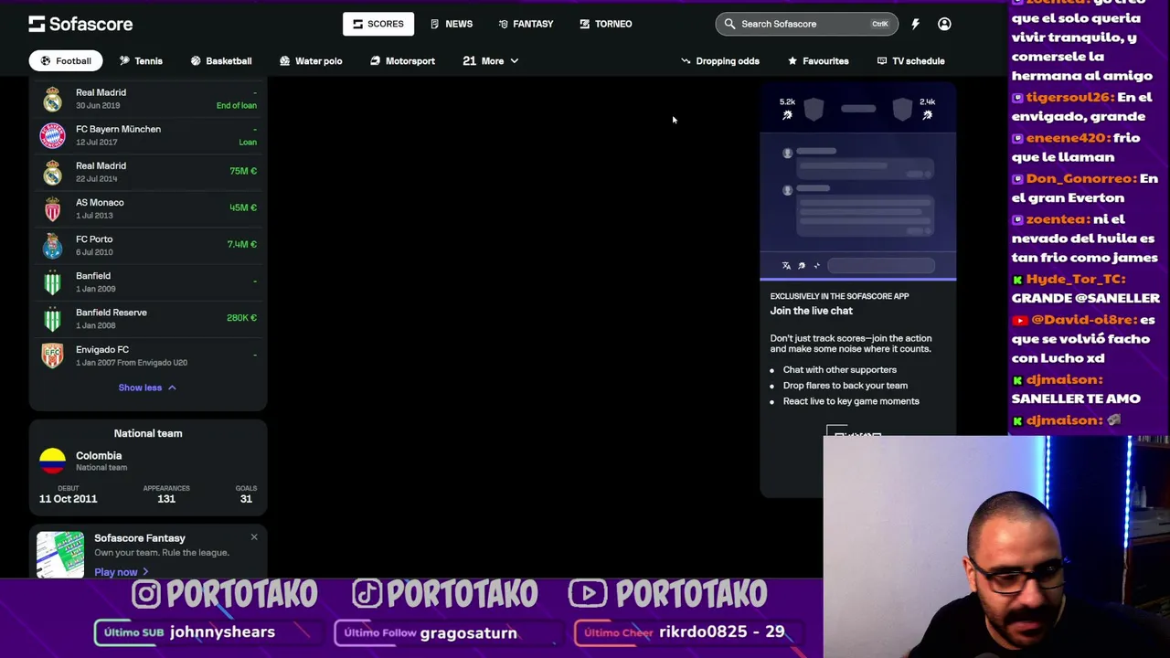Screen dimensions: 1170x658
Task: Go to the Motorsport tab
Action: [x=402, y=61]
